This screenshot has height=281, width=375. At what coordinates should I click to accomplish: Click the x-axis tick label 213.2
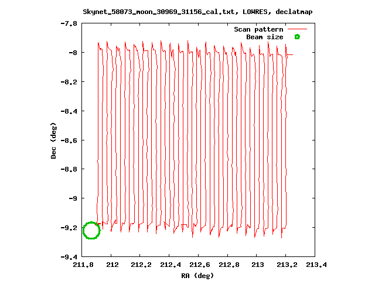[287, 265]
